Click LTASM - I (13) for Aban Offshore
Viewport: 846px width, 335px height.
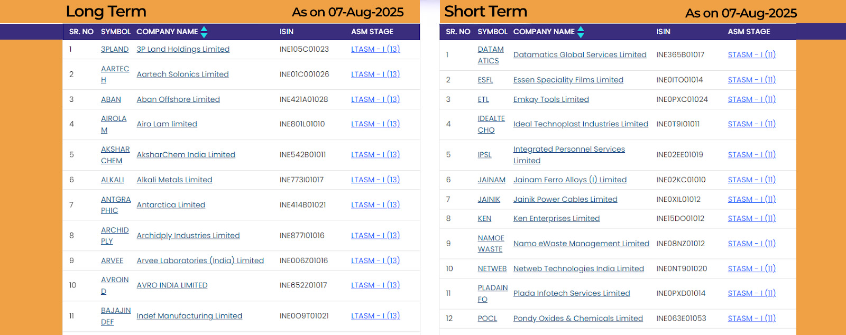[375, 99]
